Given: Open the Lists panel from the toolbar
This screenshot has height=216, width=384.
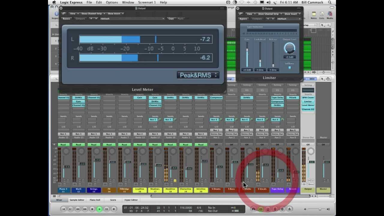Looking at the screenshot, I should pos(322,15).
